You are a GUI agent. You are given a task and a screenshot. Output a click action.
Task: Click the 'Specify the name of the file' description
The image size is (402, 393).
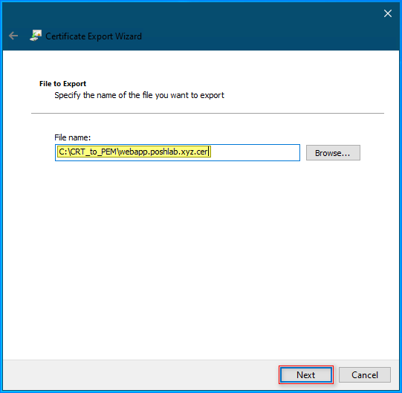pyautogui.click(x=139, y=95)
